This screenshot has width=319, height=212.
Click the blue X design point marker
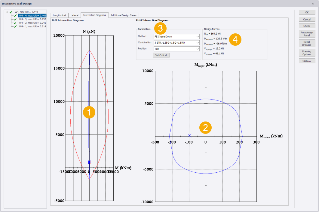(189, 136)
